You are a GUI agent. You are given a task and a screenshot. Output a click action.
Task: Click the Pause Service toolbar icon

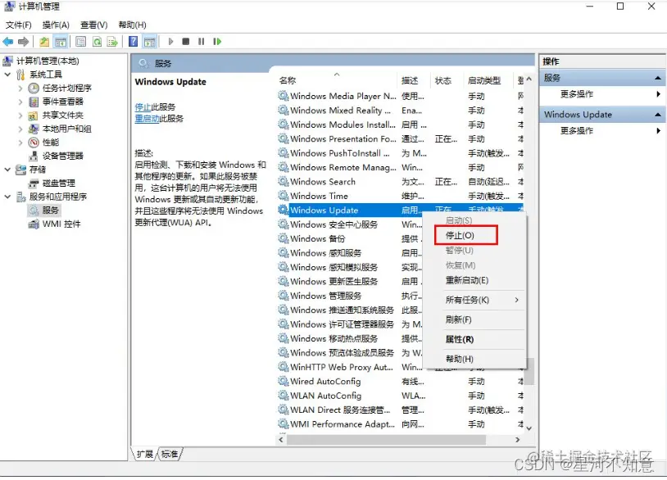tap(202, 42)
